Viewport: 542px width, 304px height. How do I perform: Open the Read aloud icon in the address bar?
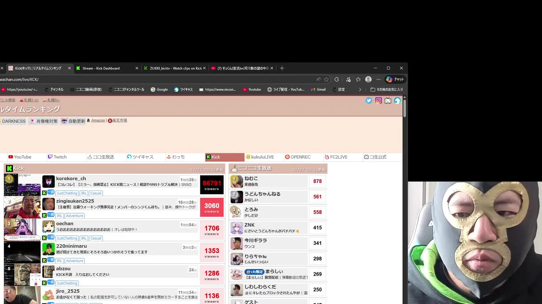pyautogui.click(x=318, y=79)
